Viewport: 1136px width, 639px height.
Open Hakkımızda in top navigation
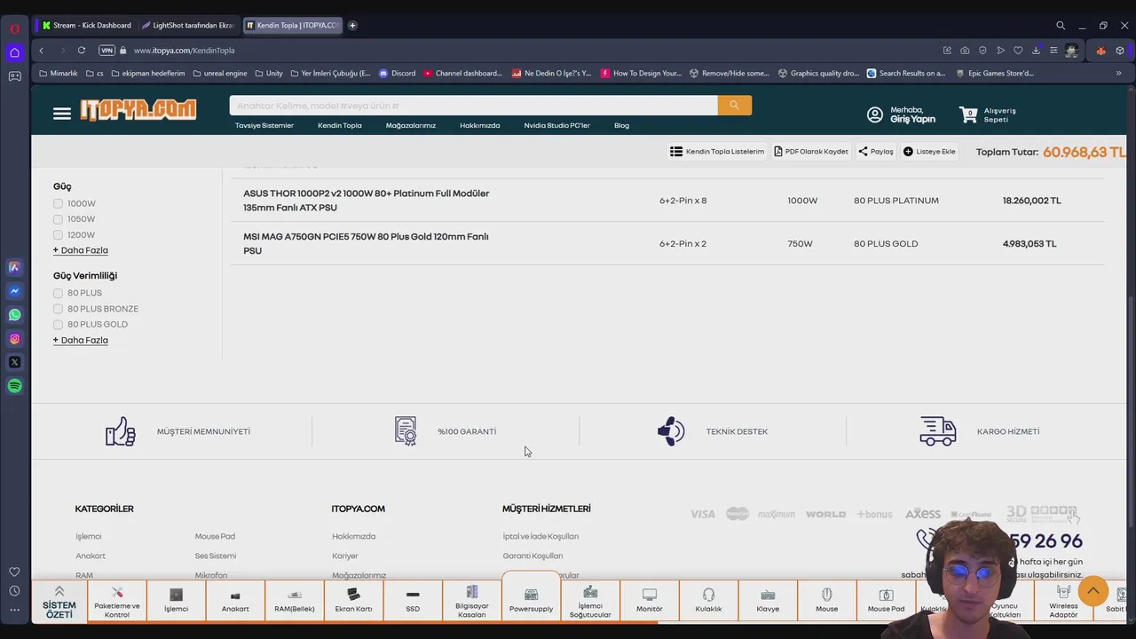click(x=480, y=125)
